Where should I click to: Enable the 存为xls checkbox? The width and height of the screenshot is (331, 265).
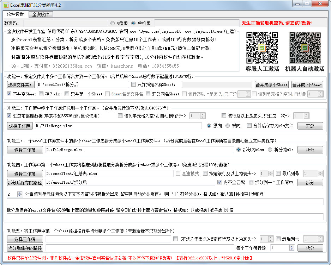pos(41,94)
